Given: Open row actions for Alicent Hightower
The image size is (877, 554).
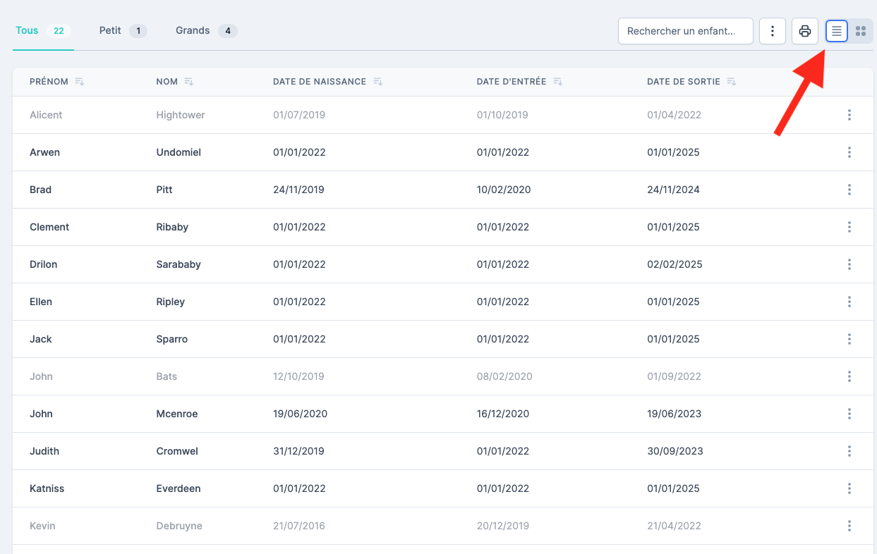Looking at the screenshot, I should pos(849,115).
